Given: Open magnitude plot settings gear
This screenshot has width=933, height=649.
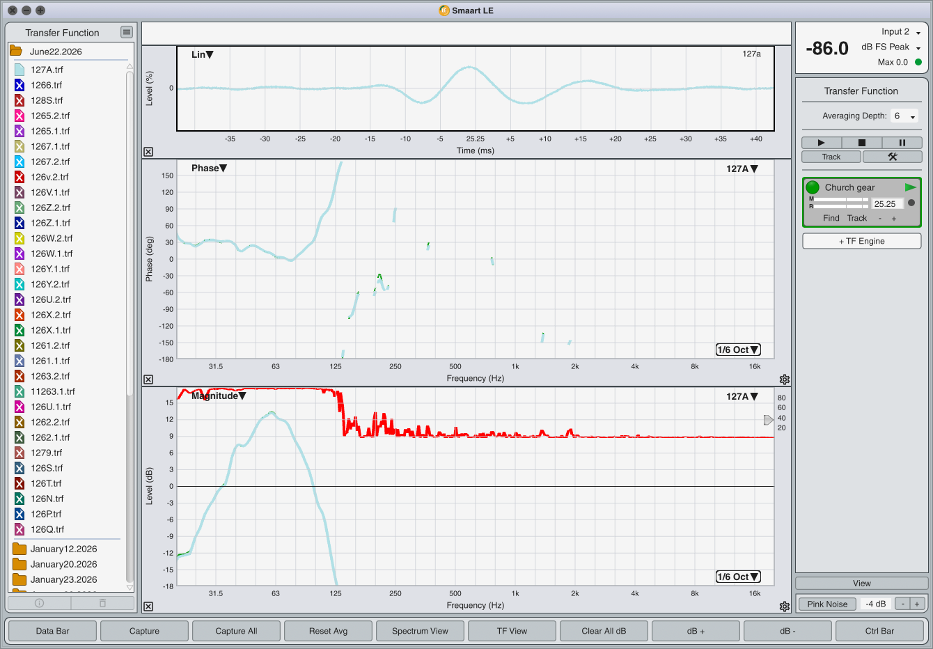Looking at the screenshot, I should 785,607.
